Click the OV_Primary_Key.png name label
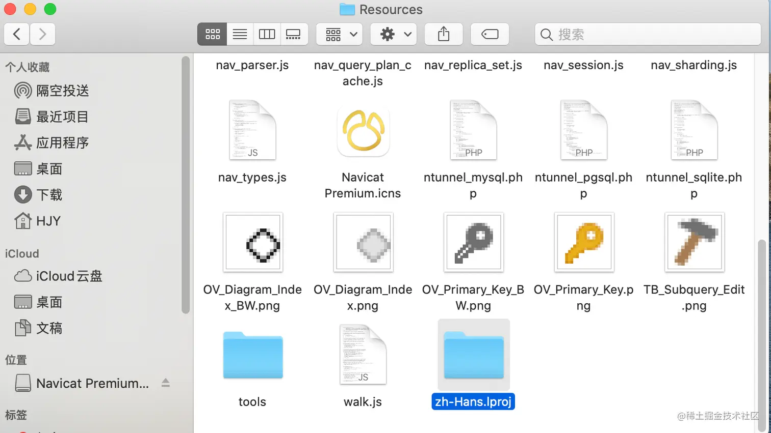Screen dimensions: 771x433 584,298
